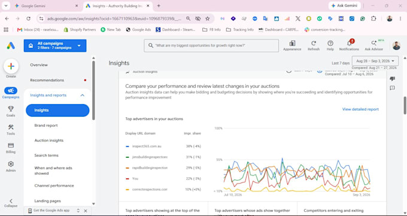Click the X extension icon in Chrome toolbar

point(297,19)
